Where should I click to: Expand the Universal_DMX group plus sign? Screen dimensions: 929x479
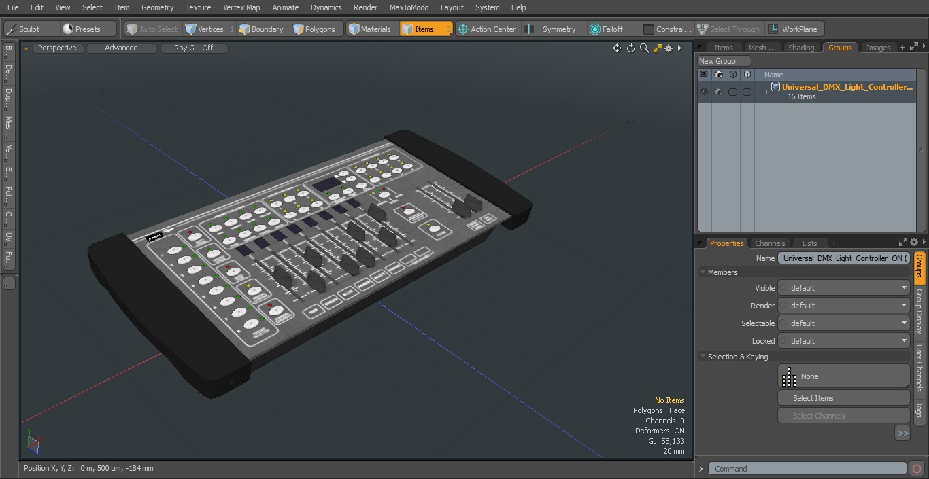[x=766, y=92]
